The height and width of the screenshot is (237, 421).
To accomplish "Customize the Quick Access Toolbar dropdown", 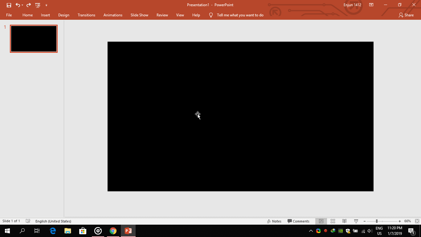I will tap(47, 5).
